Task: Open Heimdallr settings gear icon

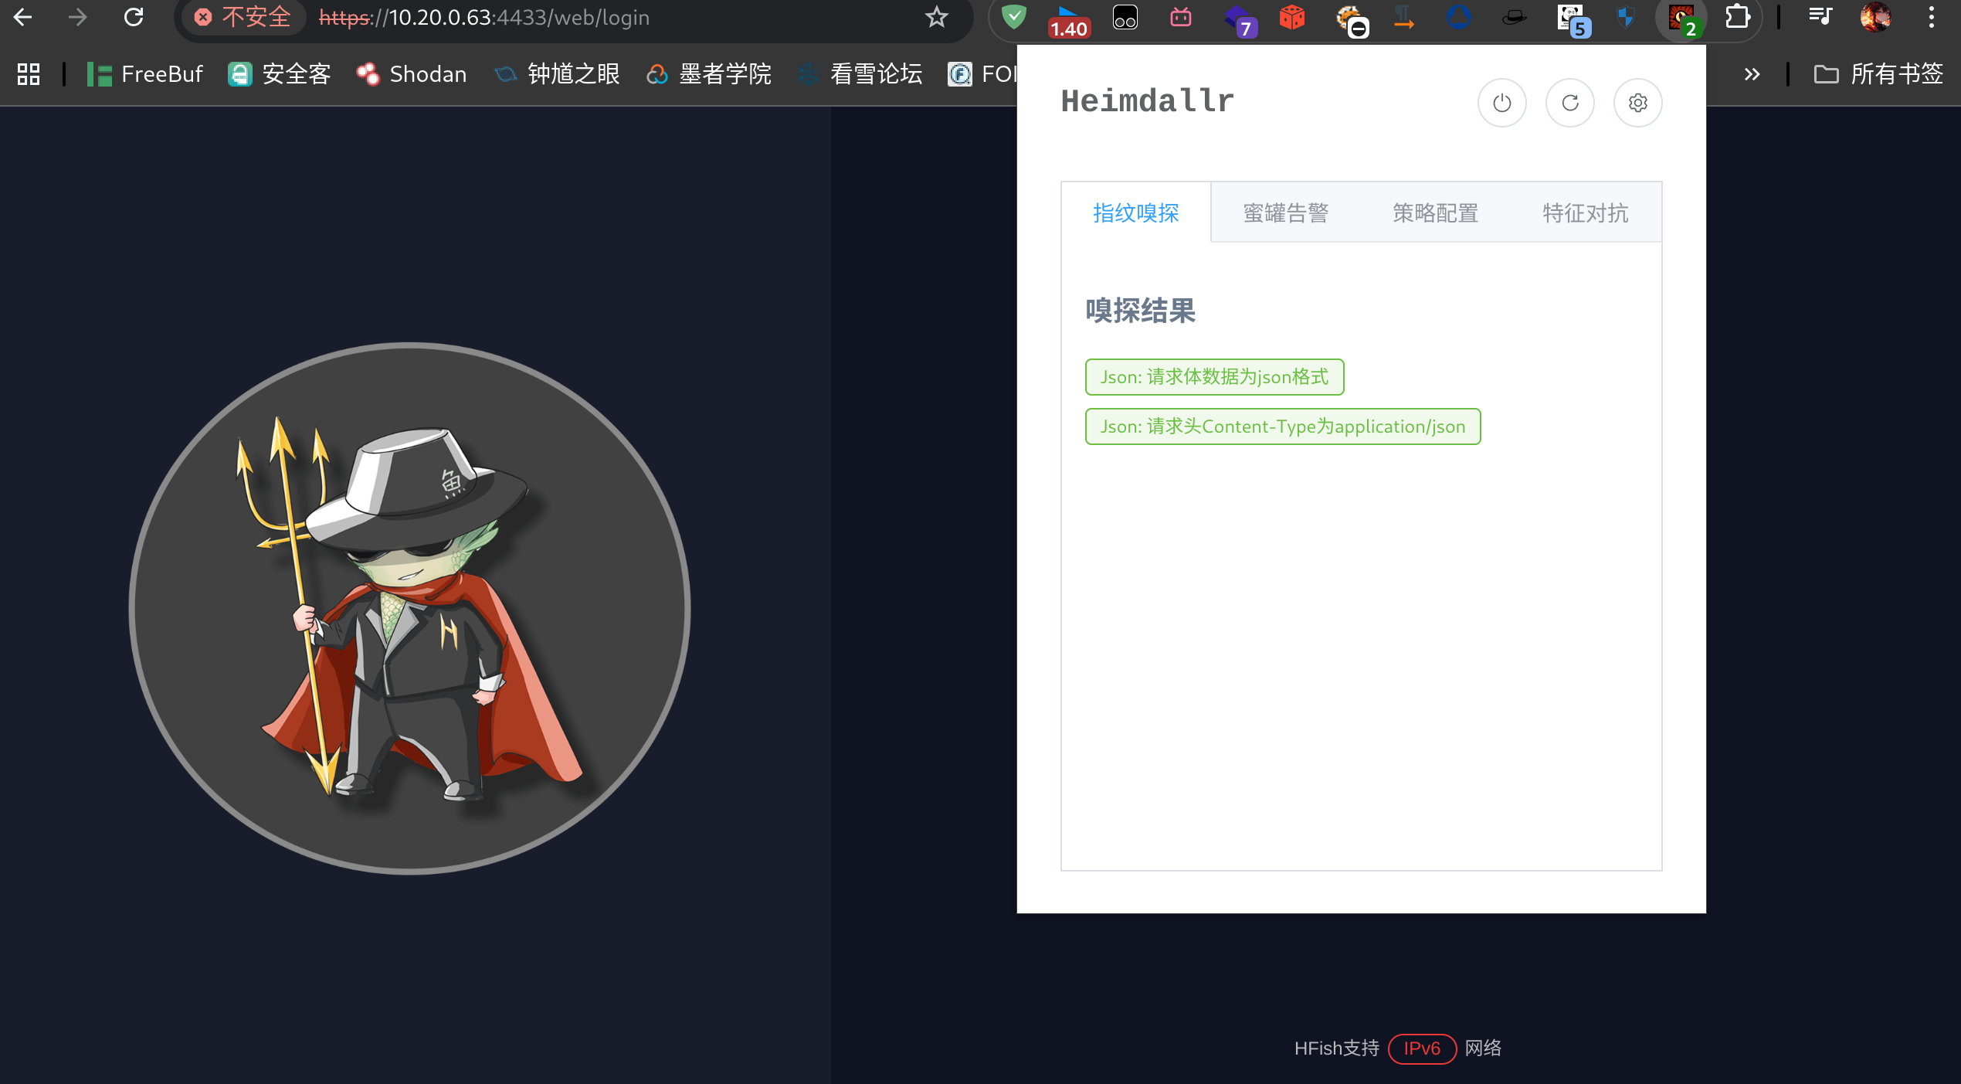Action: 1637,103
